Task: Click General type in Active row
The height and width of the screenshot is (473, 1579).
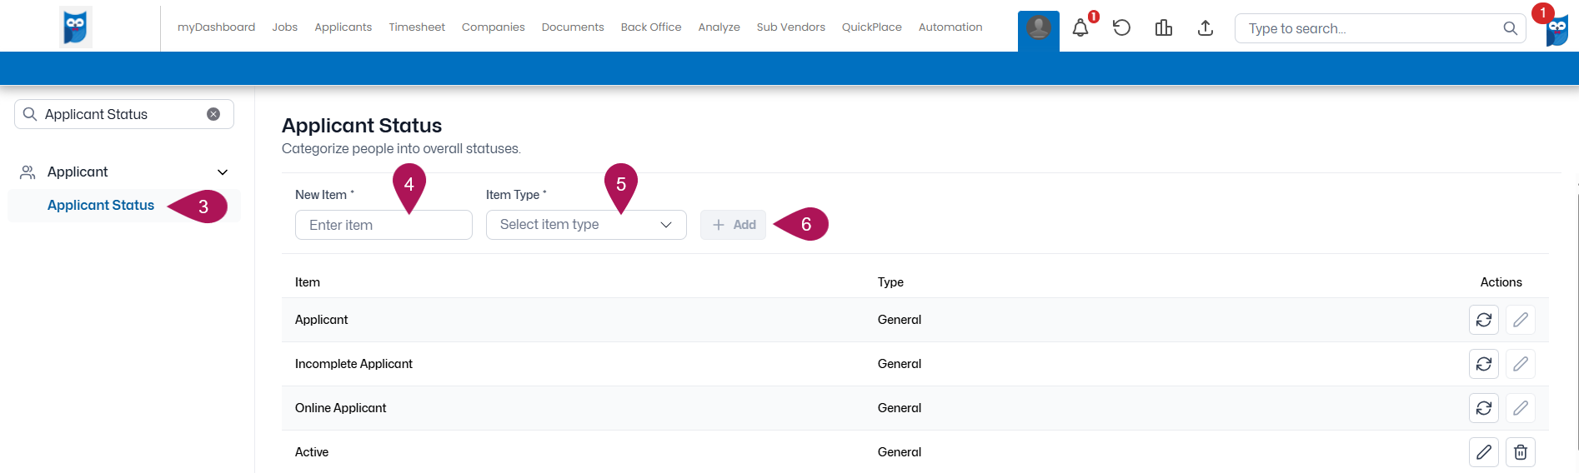Action: click(x=900, y=452)
